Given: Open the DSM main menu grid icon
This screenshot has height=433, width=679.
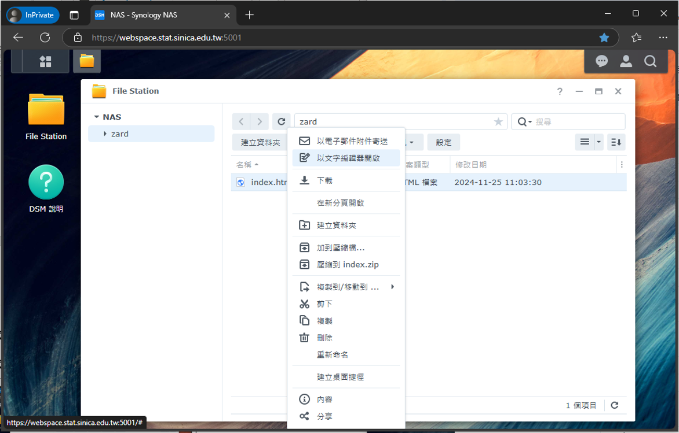Looking at the screenshot, I should click(x=45, y=61).
